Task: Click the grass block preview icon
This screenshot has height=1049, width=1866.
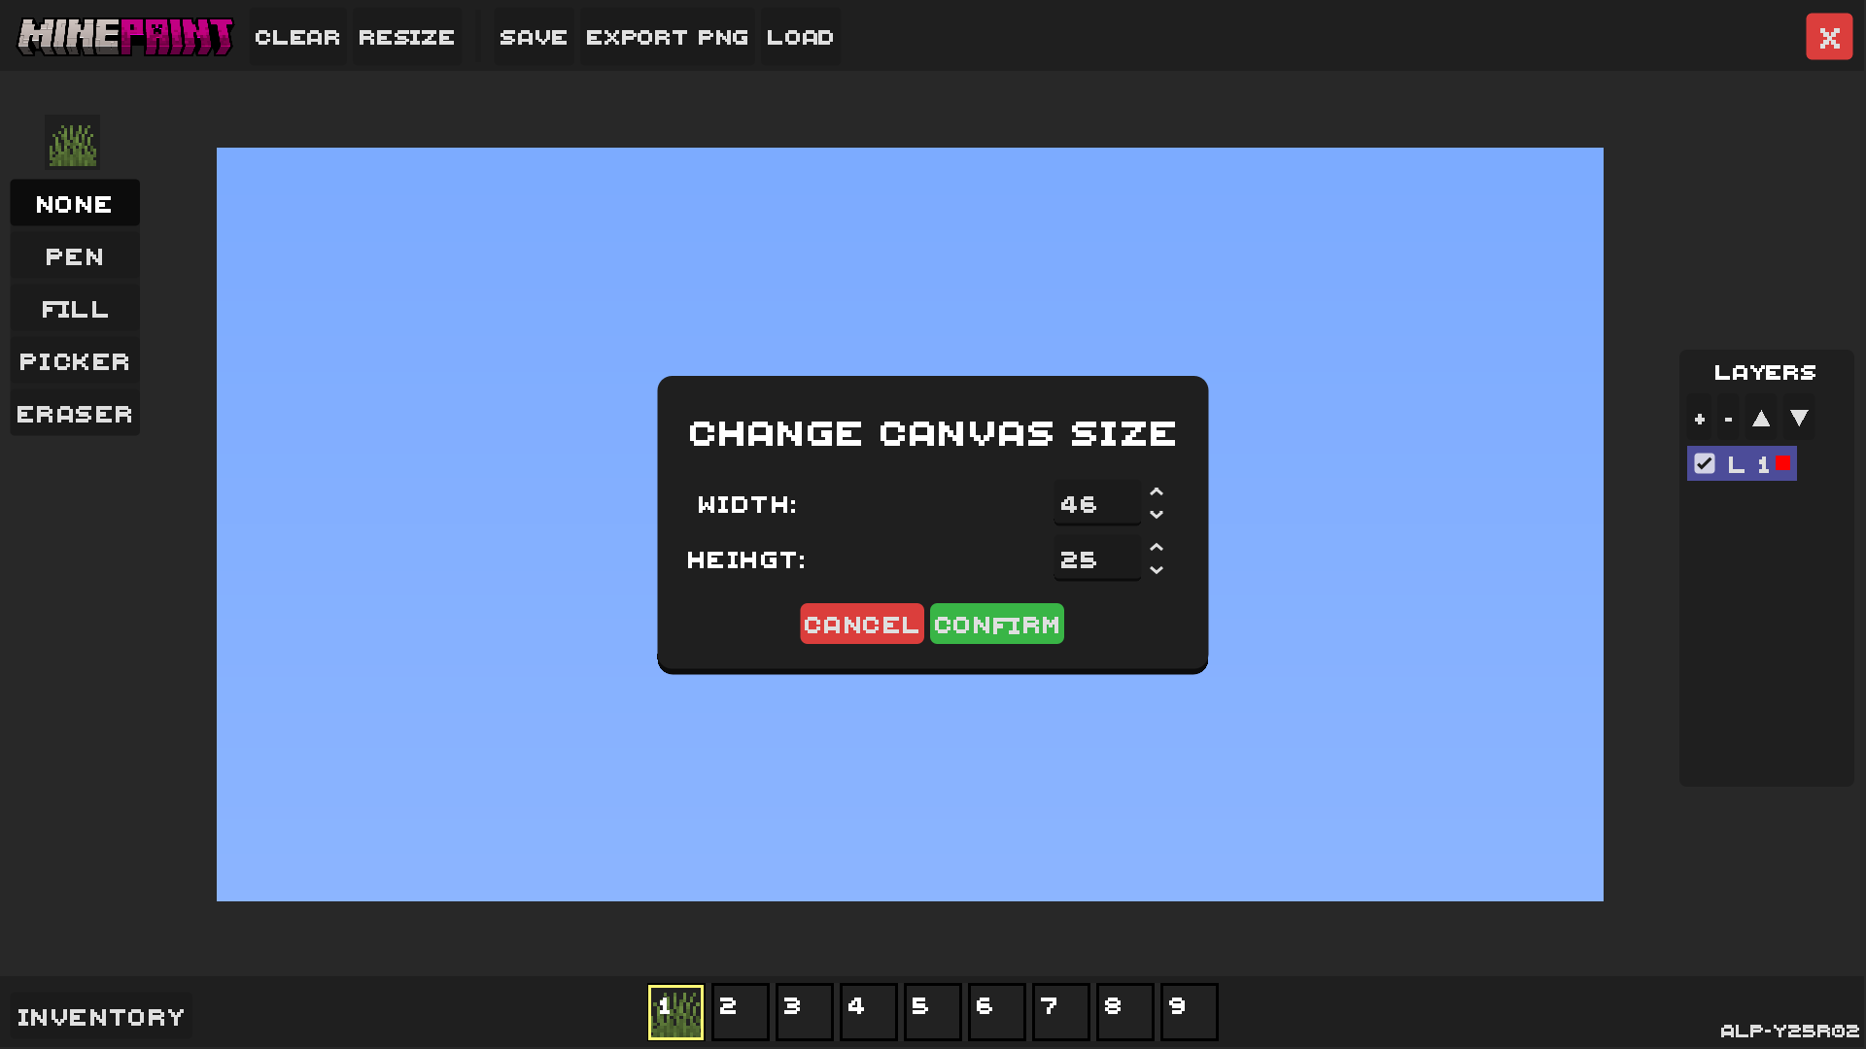Action: 73,142
